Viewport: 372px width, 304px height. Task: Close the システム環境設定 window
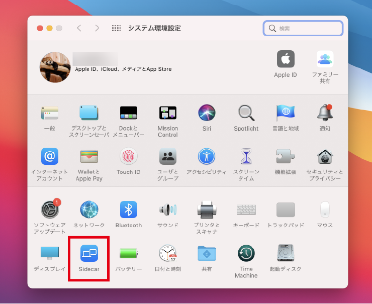point(40,28)
